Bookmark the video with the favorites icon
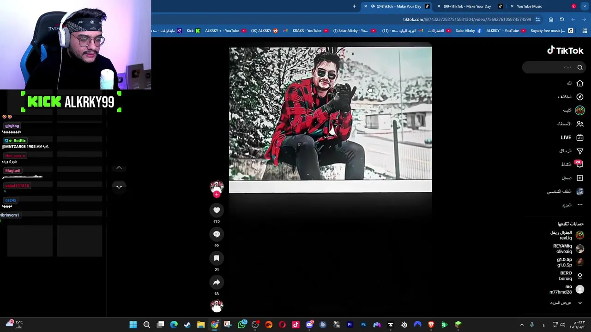Viewport: 591px width, 332px height. 217,258
